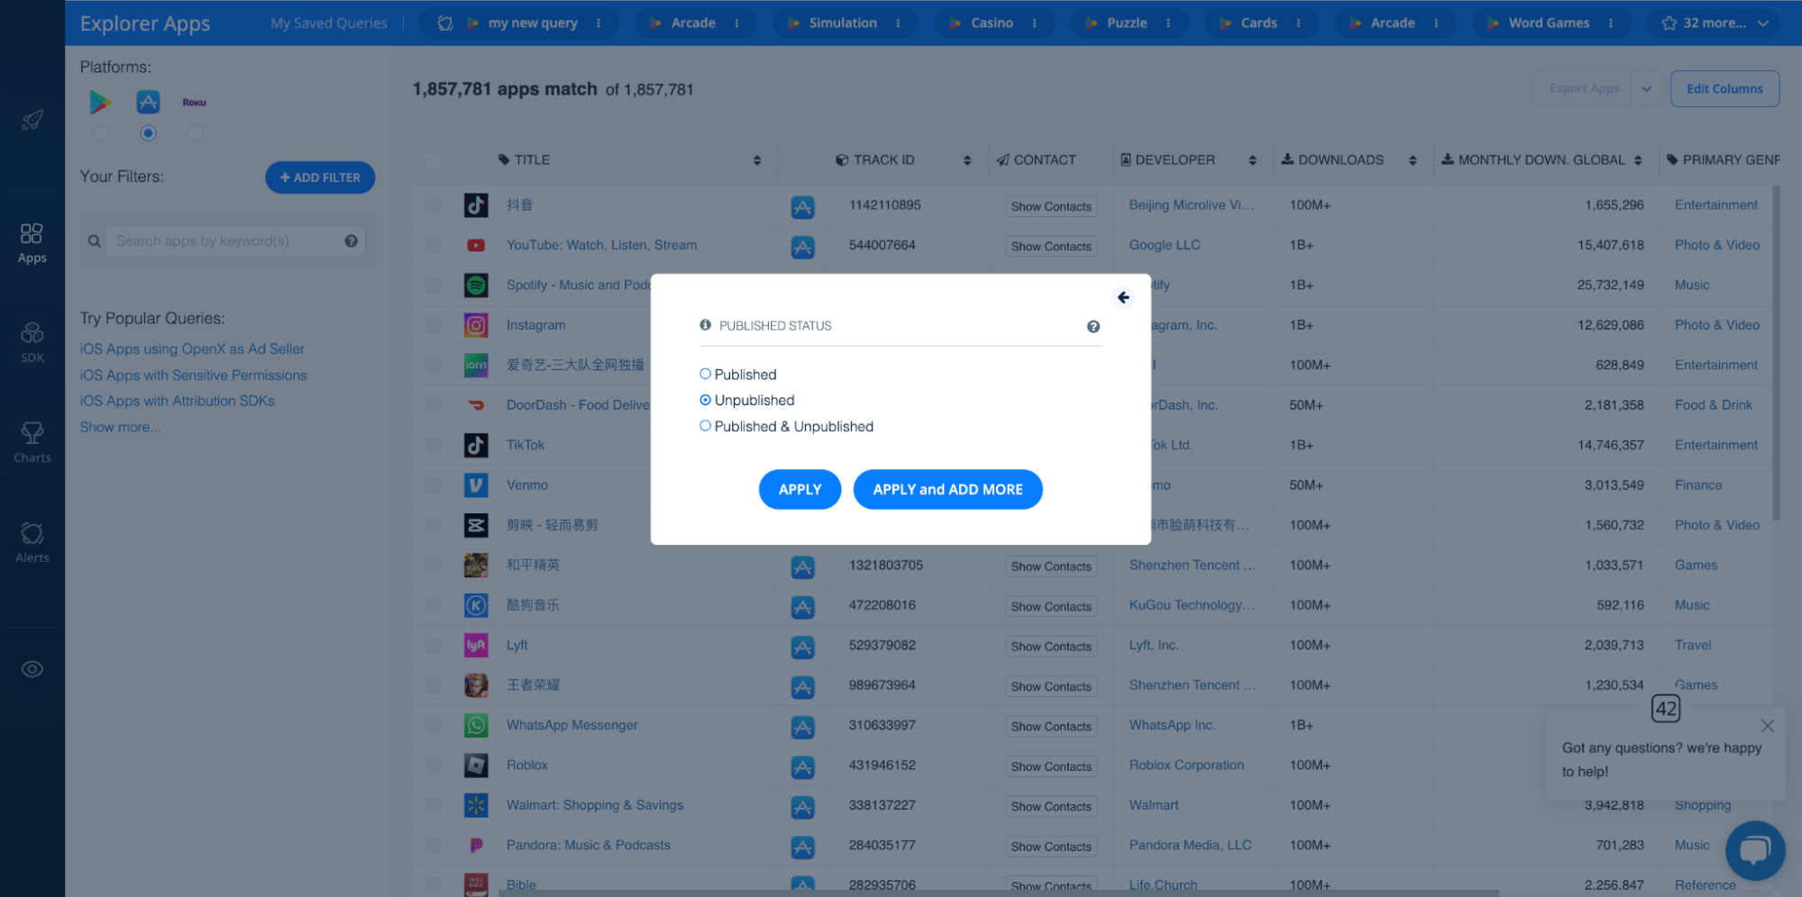1802x897 pixels.
Task: Expand the Export Apps dropdown arrow
Action: click(x=1646, y=88)
